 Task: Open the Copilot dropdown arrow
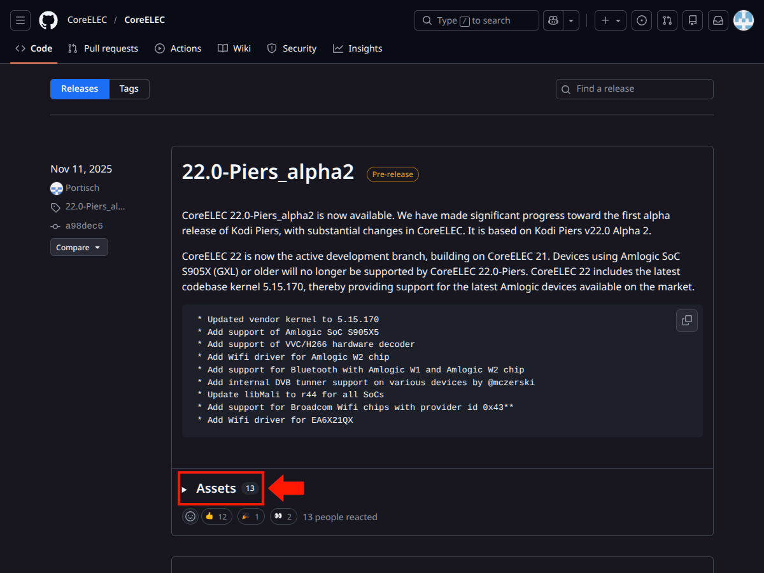(571, 20)
